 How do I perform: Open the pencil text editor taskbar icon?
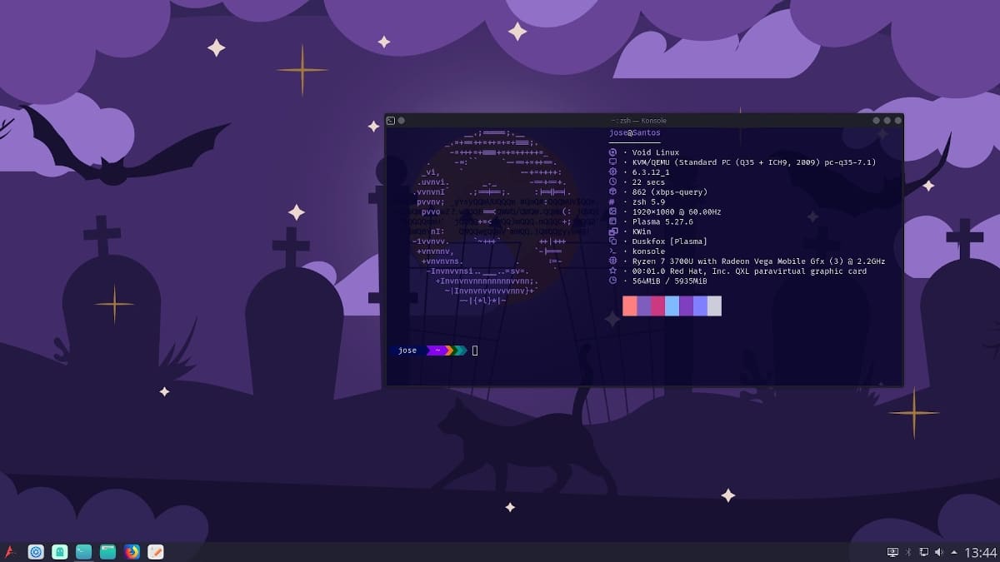(156, 551)
